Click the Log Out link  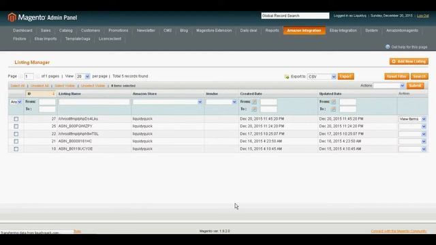point(422,16)
